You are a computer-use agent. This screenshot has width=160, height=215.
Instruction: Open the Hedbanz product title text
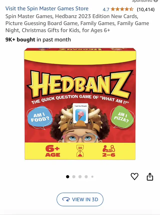pos(77,23)
